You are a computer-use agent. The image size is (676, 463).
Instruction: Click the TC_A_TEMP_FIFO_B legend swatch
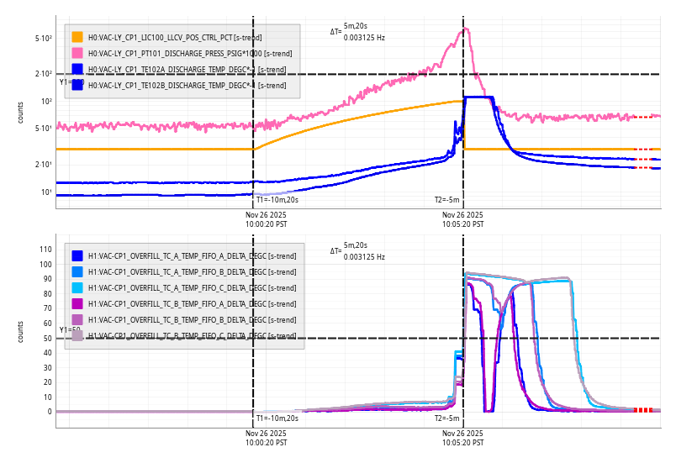(77, 271)
